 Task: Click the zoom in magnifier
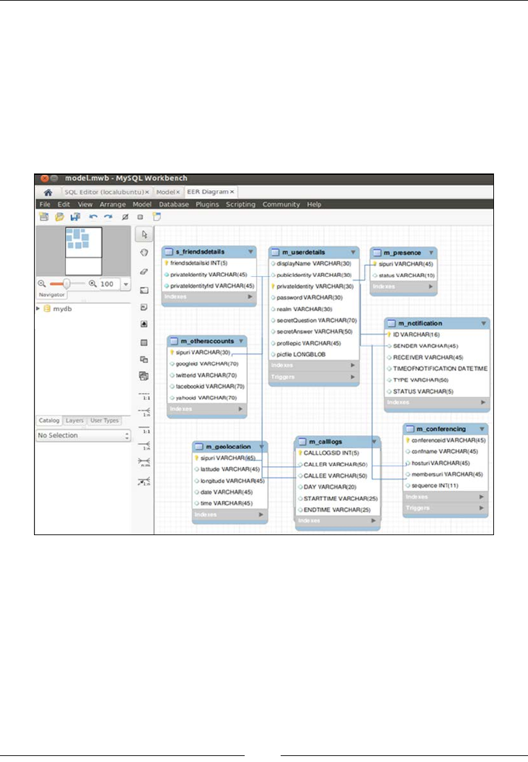coord(92,284)
